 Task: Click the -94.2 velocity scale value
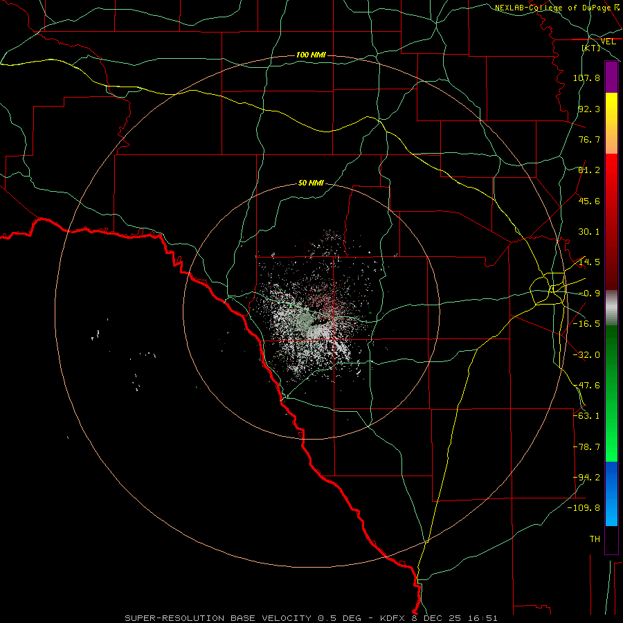[x=586, y=478]
